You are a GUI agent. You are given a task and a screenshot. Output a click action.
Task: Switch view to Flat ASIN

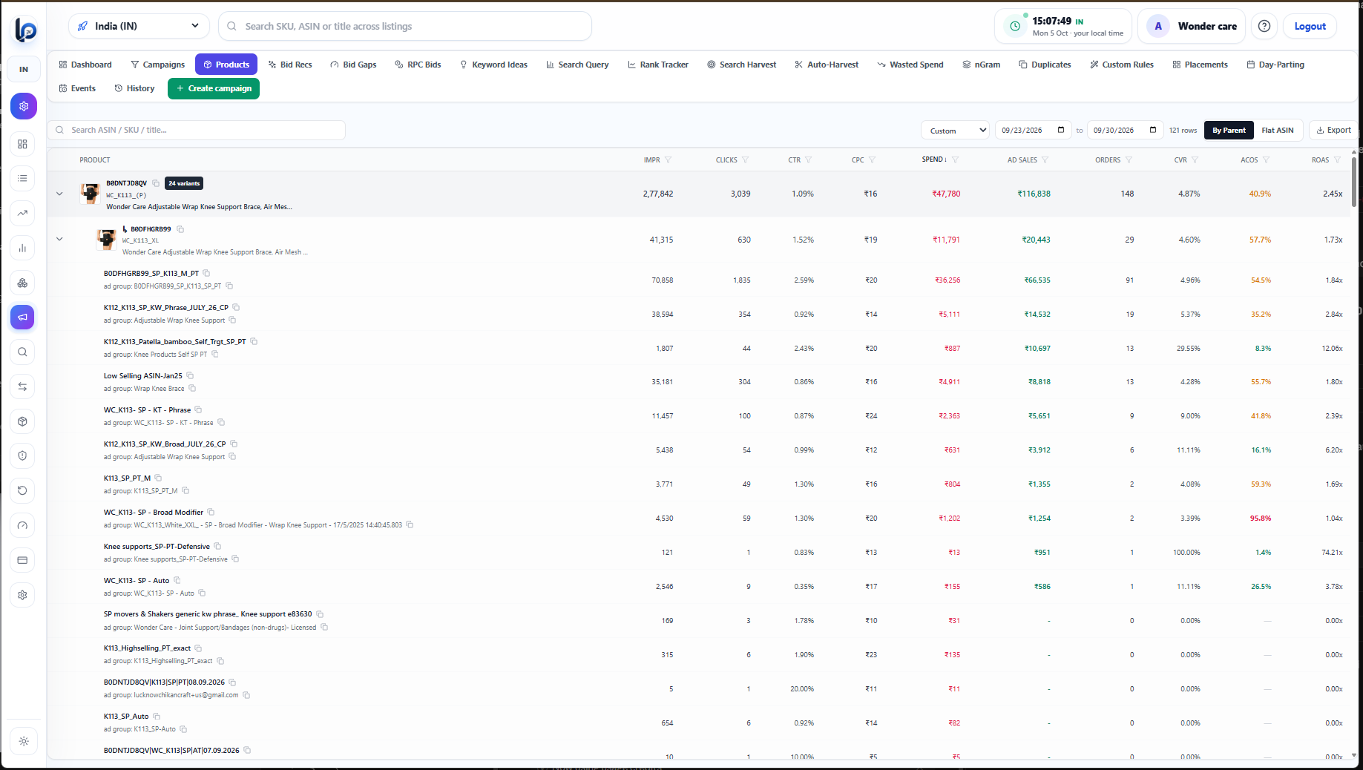click(1277, 130)
